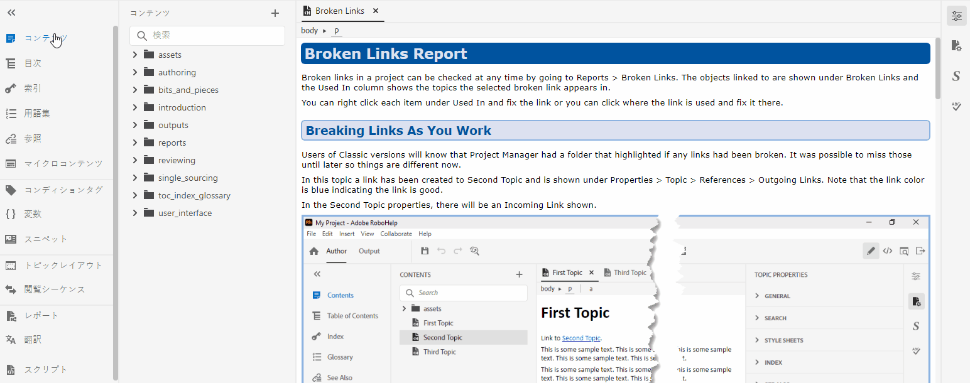This screenshot has height=383, width=970.
Task: Select the assets folder row
Action: pos(207,55)
